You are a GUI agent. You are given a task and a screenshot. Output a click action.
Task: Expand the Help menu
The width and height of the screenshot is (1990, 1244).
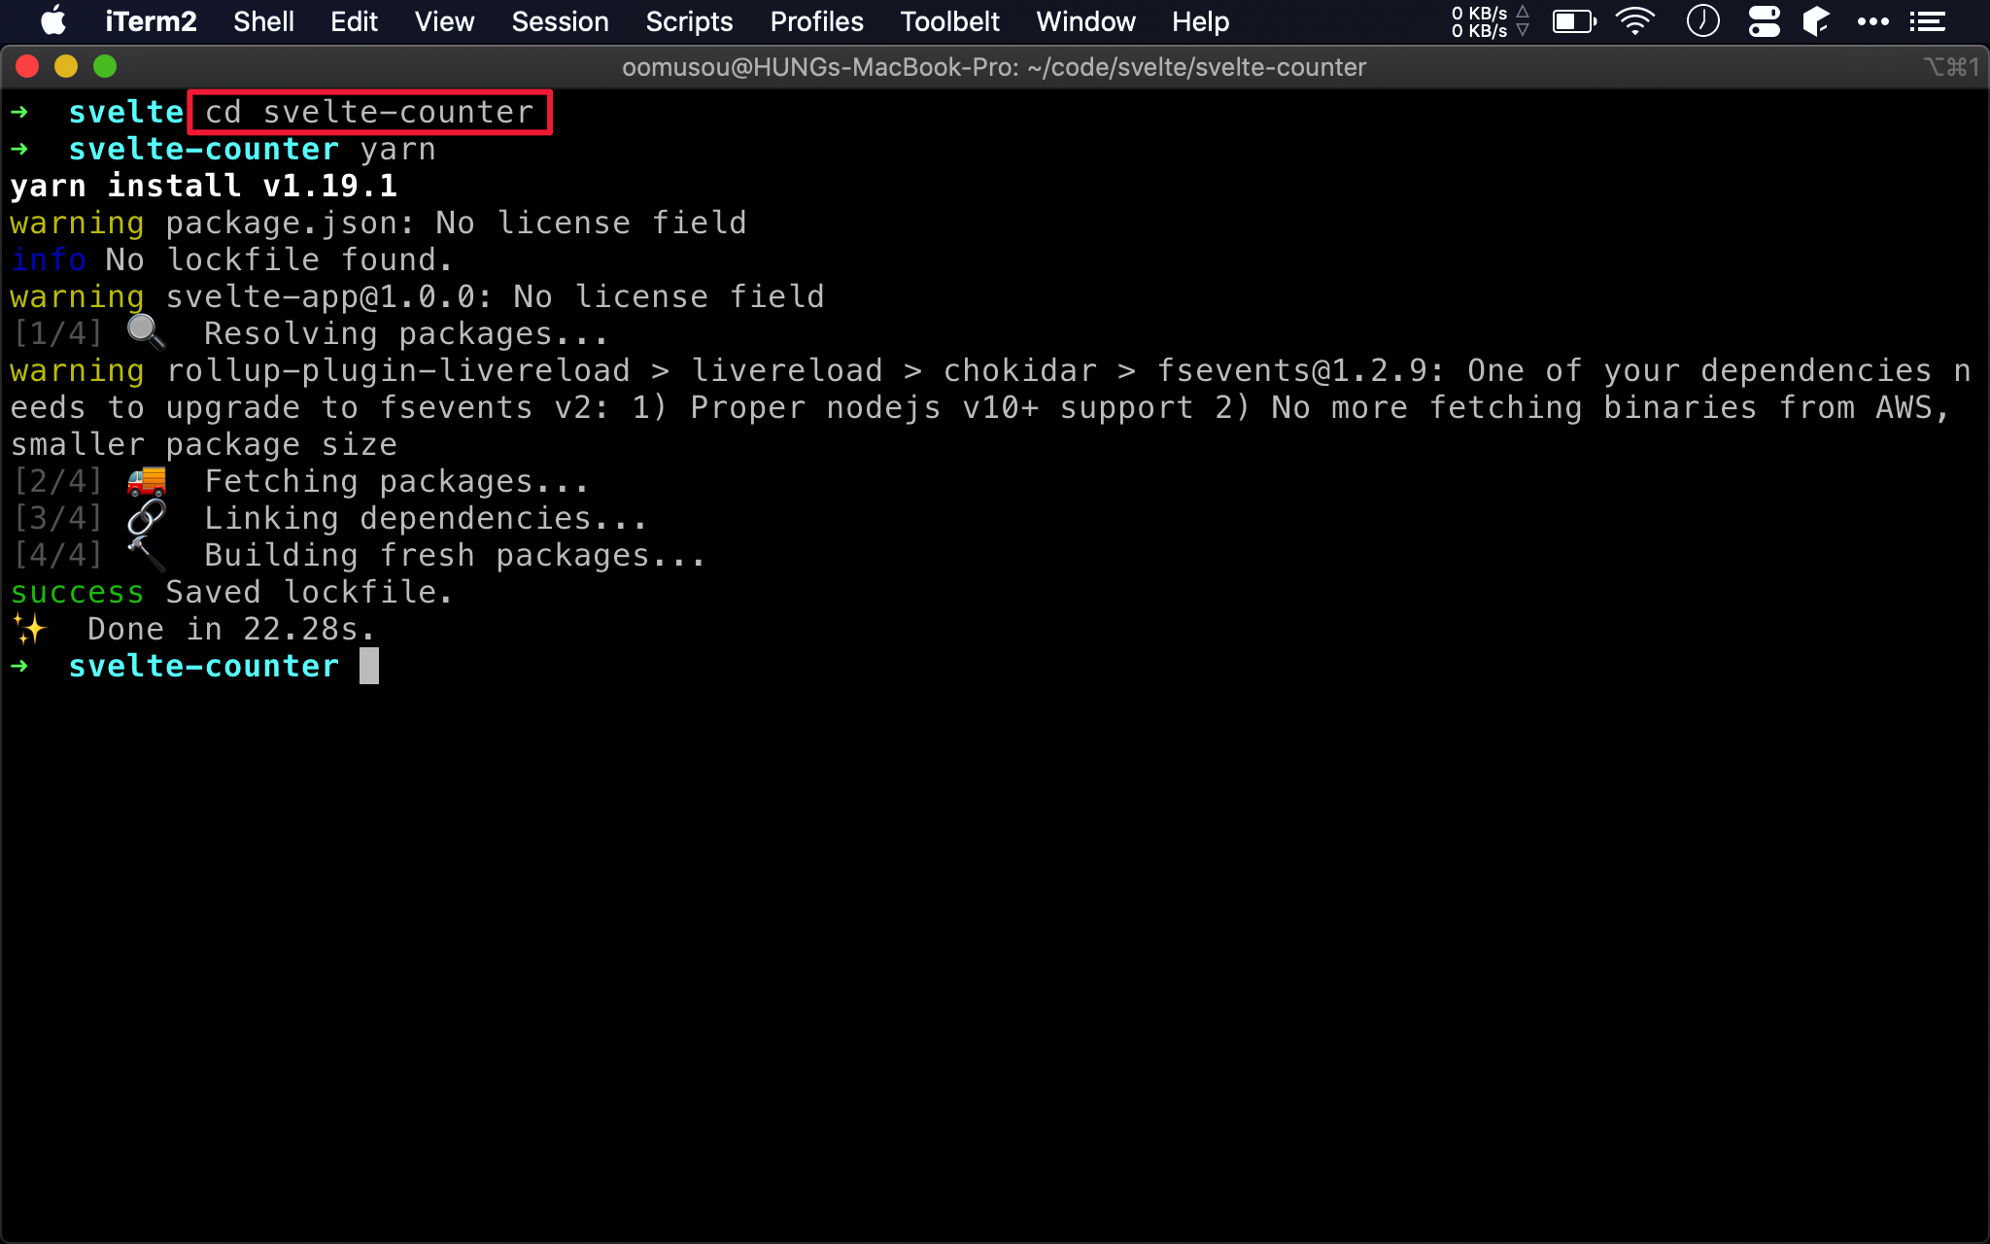pyautogui.click(x=1201, y=21)
